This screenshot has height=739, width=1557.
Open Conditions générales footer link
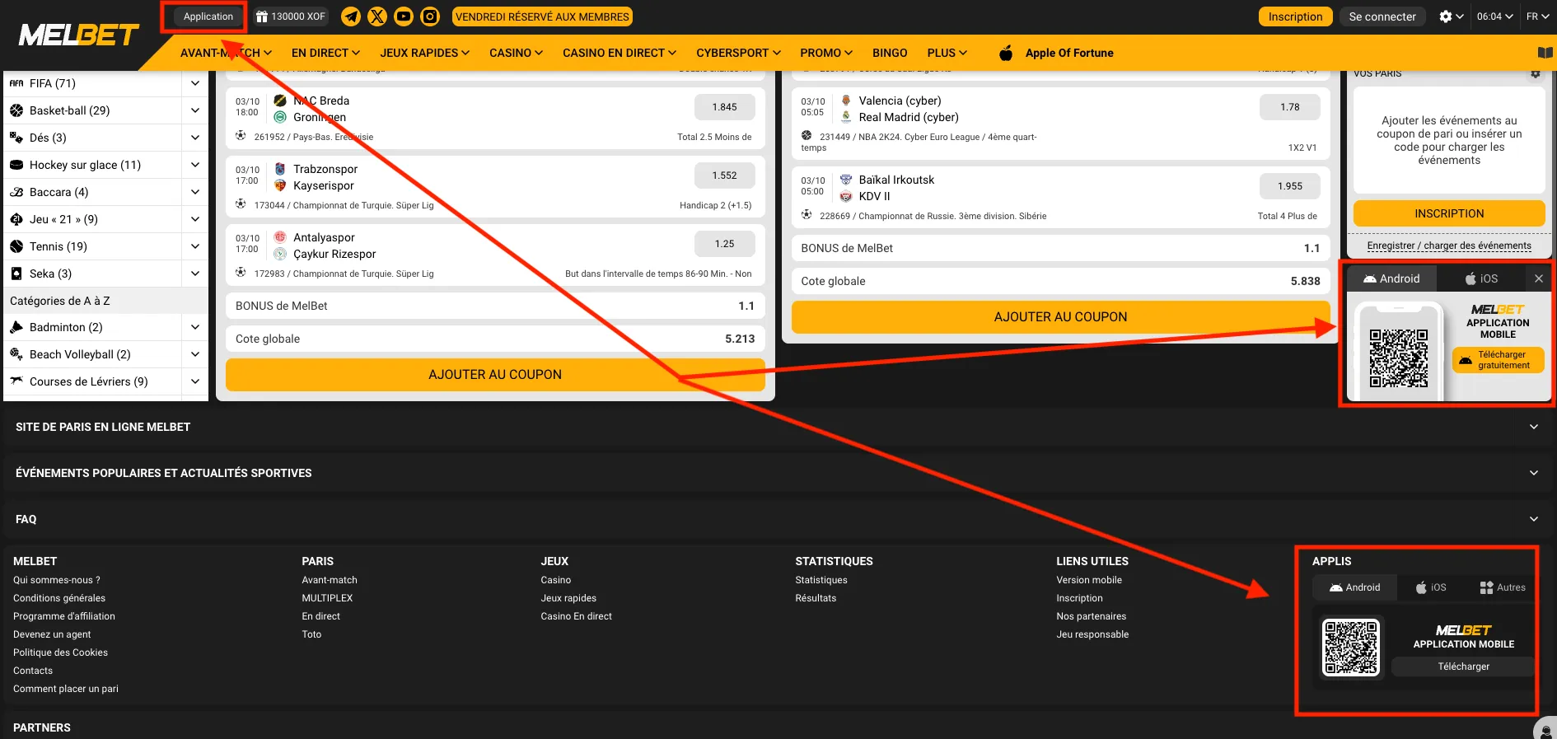(59, 598)
